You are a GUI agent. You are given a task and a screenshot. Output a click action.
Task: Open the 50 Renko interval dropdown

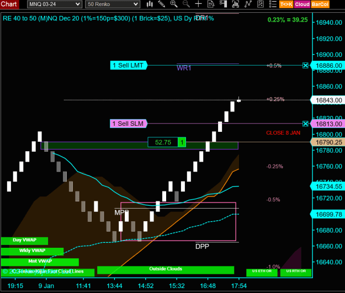point(113,4)
